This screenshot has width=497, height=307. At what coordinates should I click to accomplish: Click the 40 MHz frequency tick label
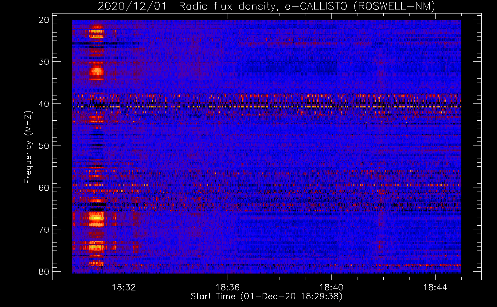click(x=44, y=104)
